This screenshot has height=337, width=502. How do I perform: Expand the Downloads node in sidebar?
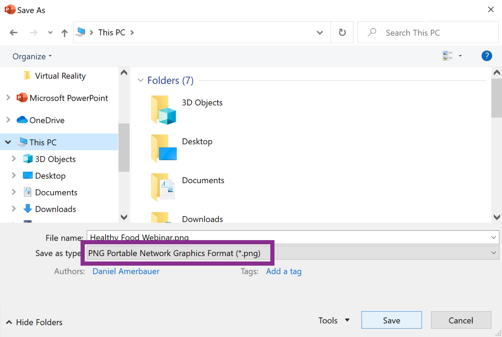point(14,208)
